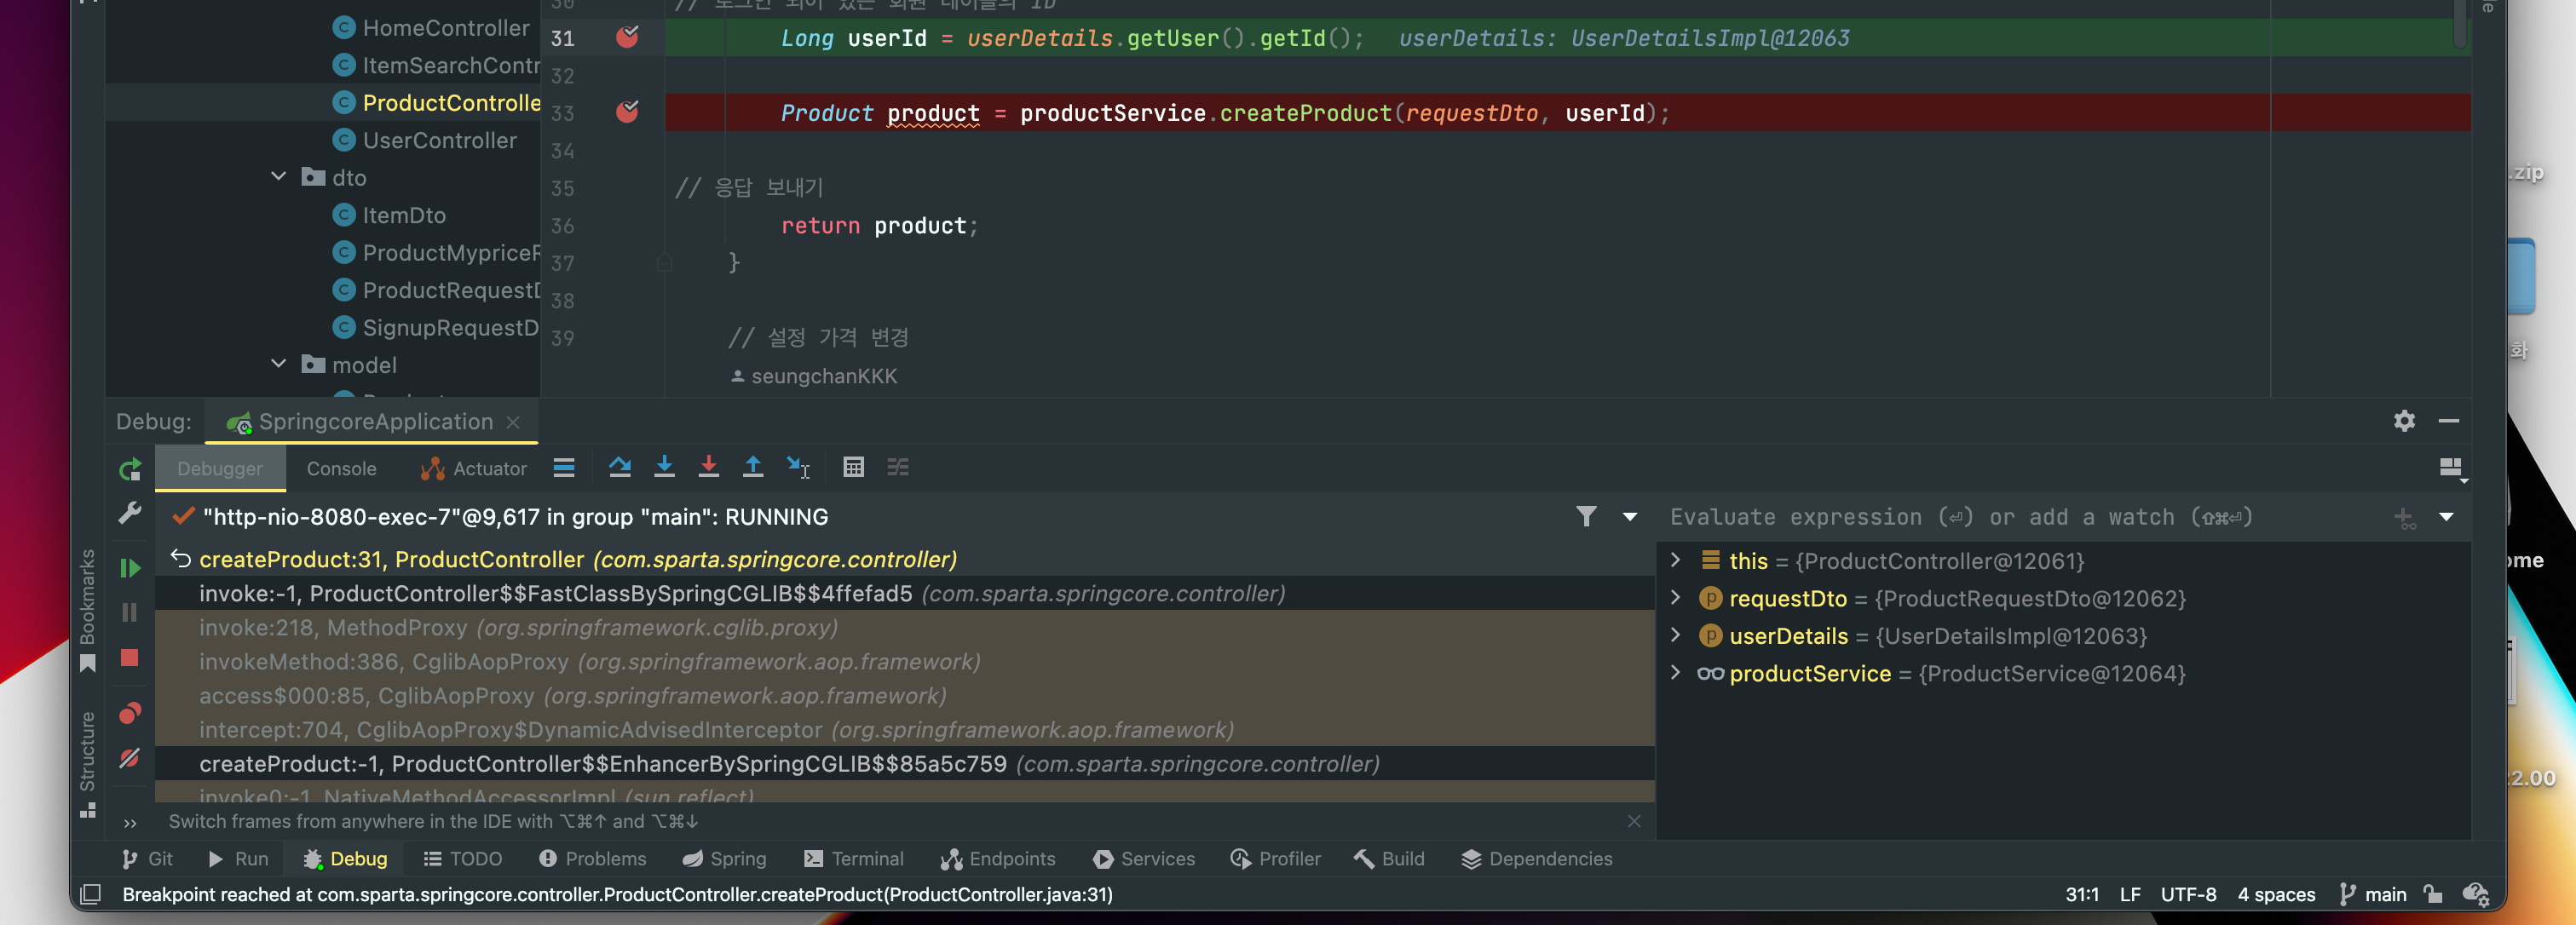
Task: Click the Step Out icon
Action: pos(753,467)
